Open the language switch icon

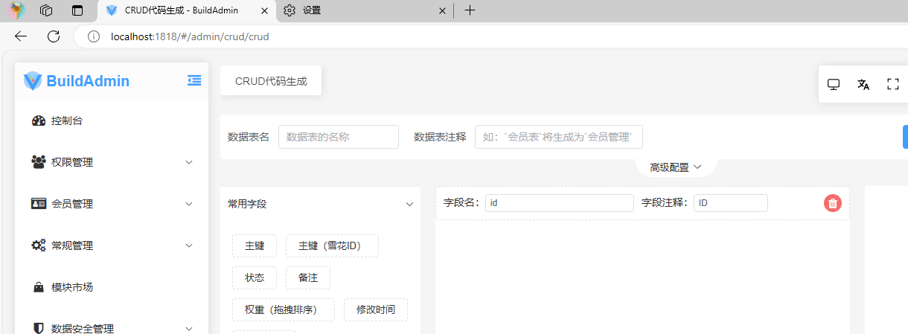863,84
